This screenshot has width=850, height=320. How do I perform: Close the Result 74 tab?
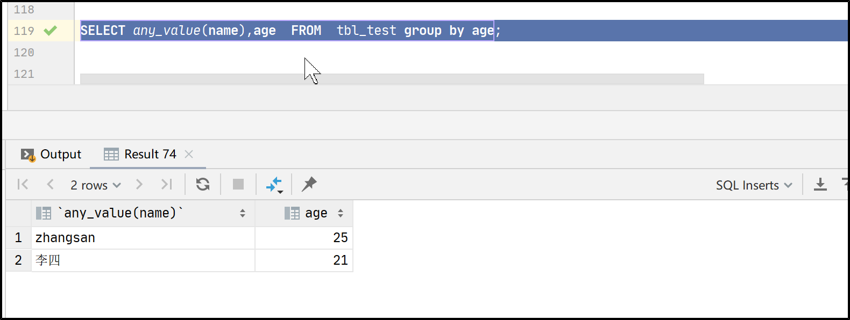(189, 155)
